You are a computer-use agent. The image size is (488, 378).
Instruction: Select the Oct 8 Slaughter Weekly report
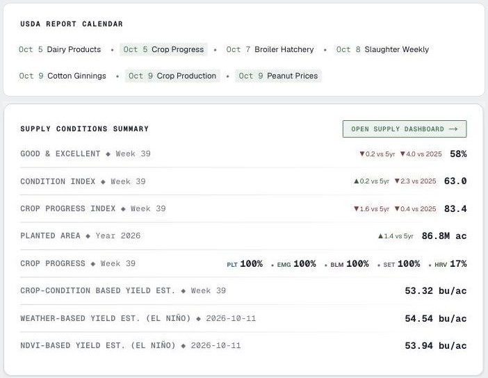click(382, 49)
